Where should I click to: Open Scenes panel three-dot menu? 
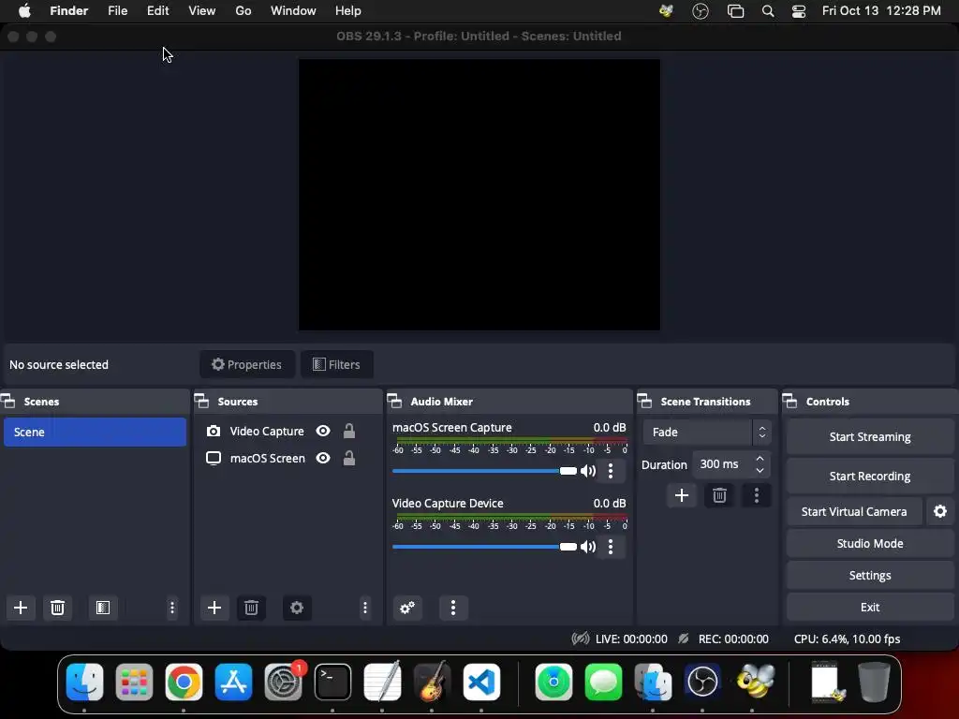coord(172,608)
